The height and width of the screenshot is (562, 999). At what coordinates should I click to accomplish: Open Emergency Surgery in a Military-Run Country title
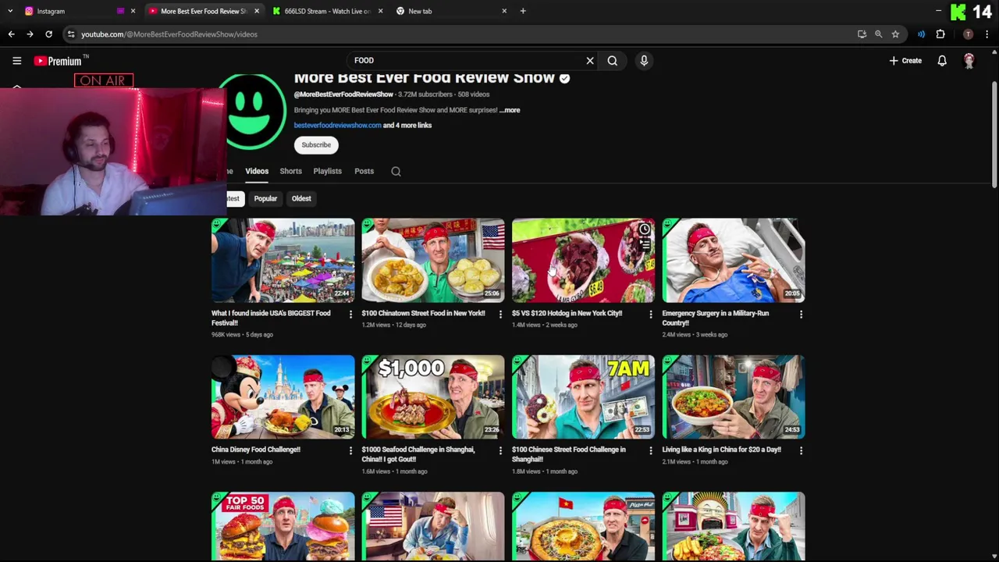point(716,318)
